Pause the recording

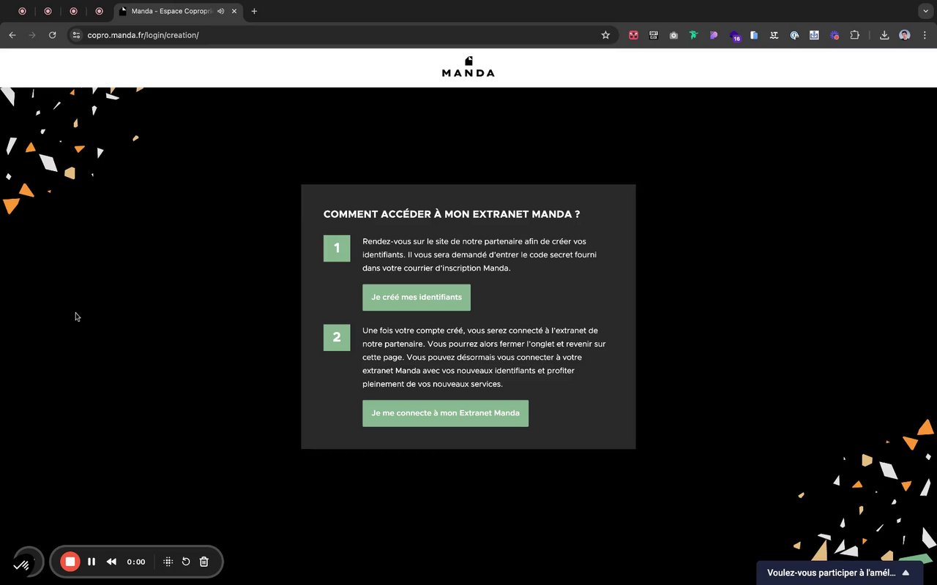point(92,562)
